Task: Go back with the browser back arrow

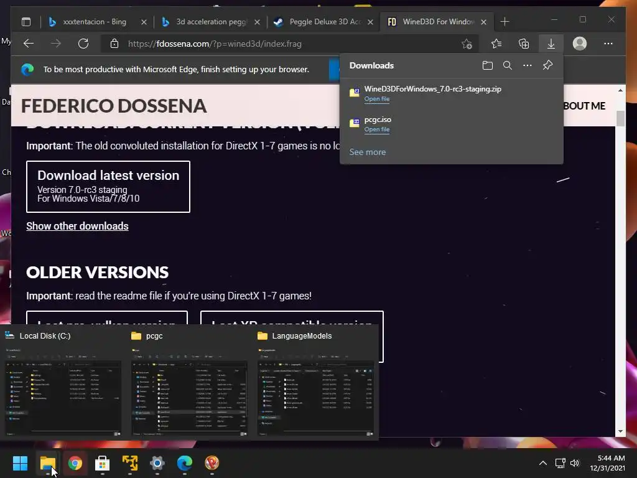Action: click(29, 44)
